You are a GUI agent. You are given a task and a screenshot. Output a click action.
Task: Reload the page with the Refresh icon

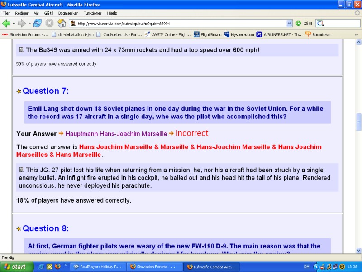point(38,24)
